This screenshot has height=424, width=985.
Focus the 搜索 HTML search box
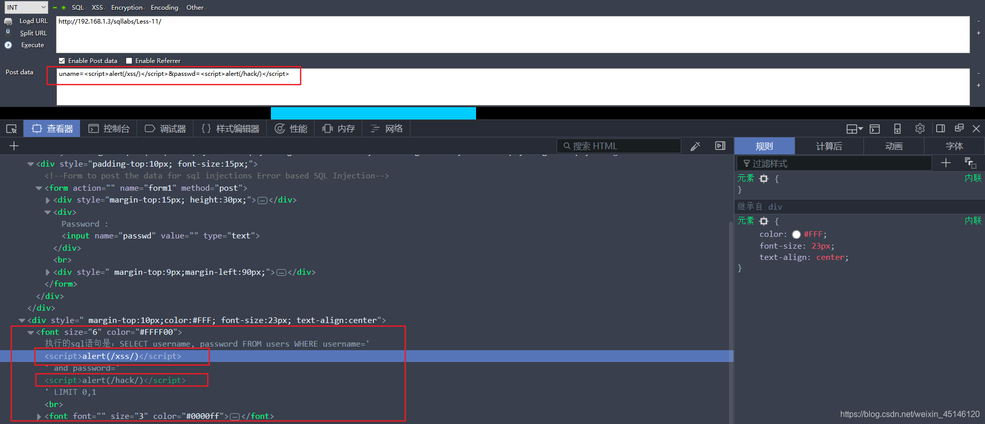[x=619, y=146]
